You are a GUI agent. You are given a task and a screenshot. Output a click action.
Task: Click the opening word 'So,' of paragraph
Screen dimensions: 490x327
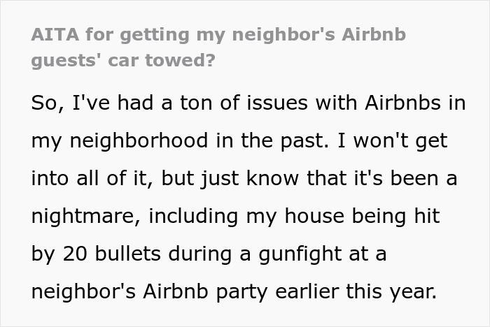(x=46, y=103)
